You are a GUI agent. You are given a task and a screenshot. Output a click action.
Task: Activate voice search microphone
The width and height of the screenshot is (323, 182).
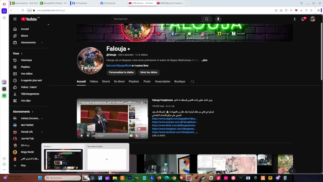coord(218,19)
